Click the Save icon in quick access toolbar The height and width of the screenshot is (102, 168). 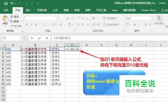[x=6, y=3]
